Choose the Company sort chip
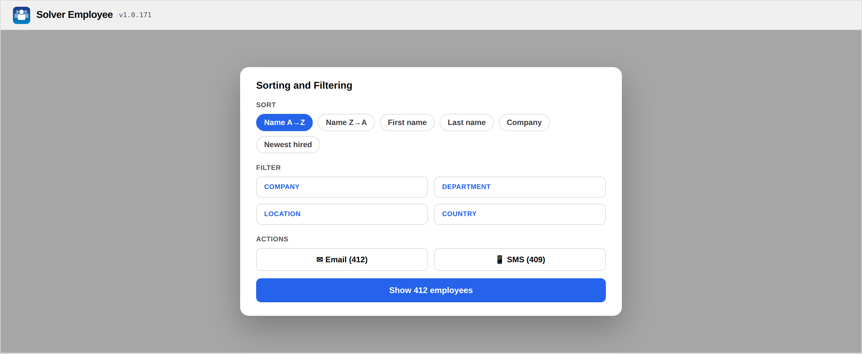 pos(524,123)
